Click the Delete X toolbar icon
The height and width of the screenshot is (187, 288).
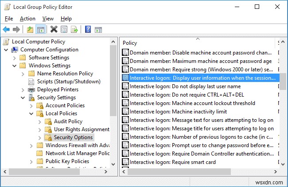[x=54, y=30]
